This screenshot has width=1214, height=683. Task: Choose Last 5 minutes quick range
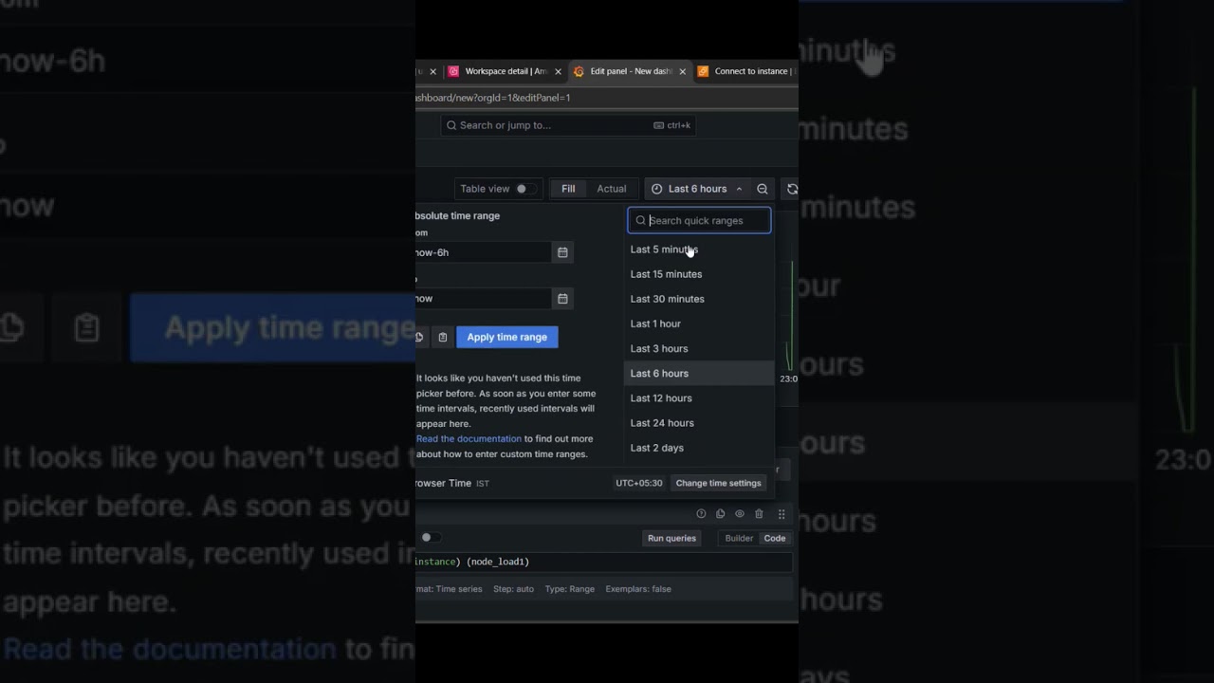point(699,249)
